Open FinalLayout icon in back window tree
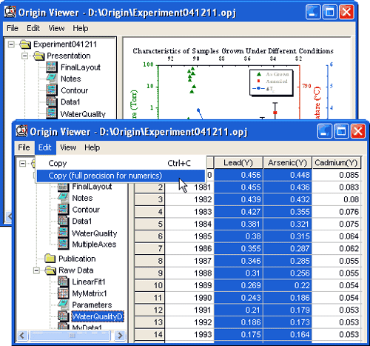Screen dimensions: 370x346 tap(52, 67)
